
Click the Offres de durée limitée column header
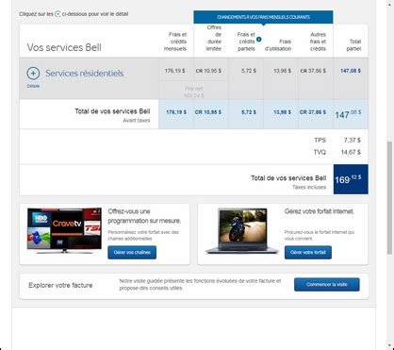214,38
